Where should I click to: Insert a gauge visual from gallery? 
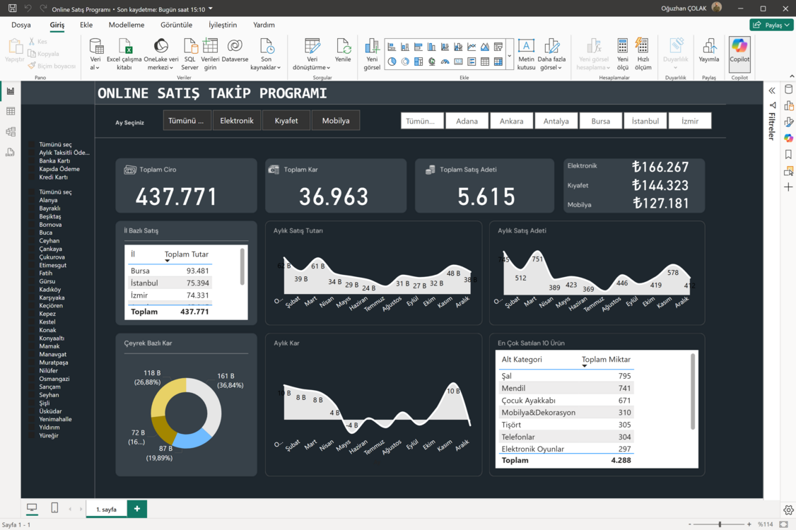click(x=445, y=61)
